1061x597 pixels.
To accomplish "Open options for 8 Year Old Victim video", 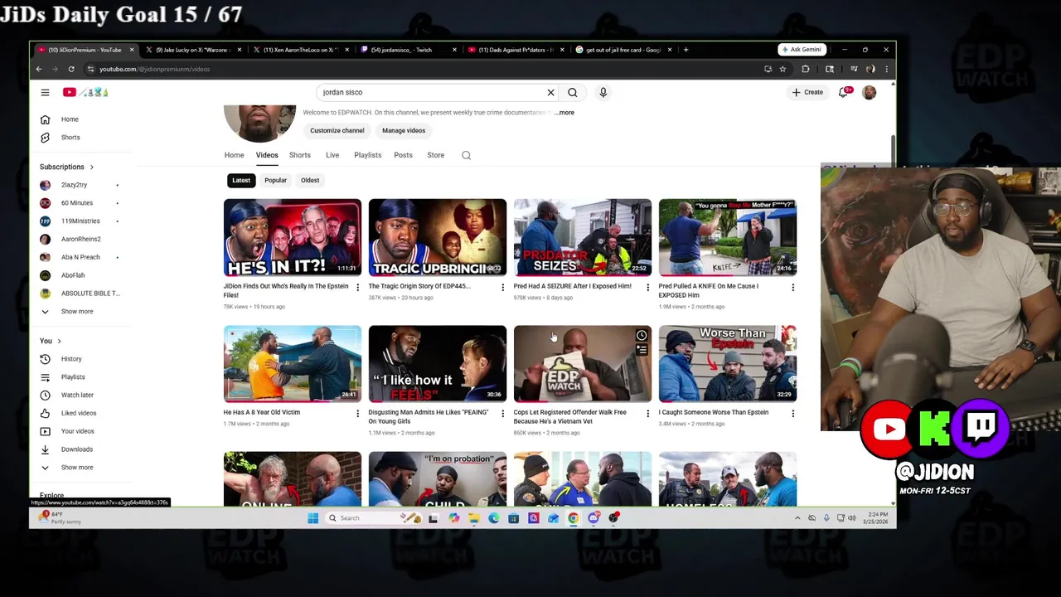I will coord(357,414).
